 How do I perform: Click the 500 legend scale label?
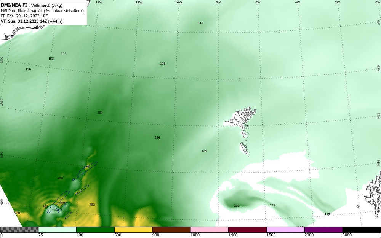coord(118,235)
